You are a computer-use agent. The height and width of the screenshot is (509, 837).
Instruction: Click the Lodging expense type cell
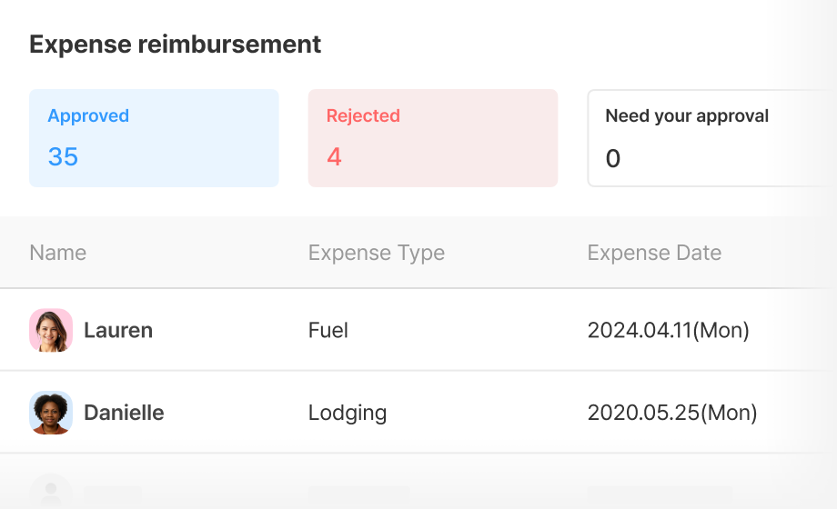[x=348, y=413]
